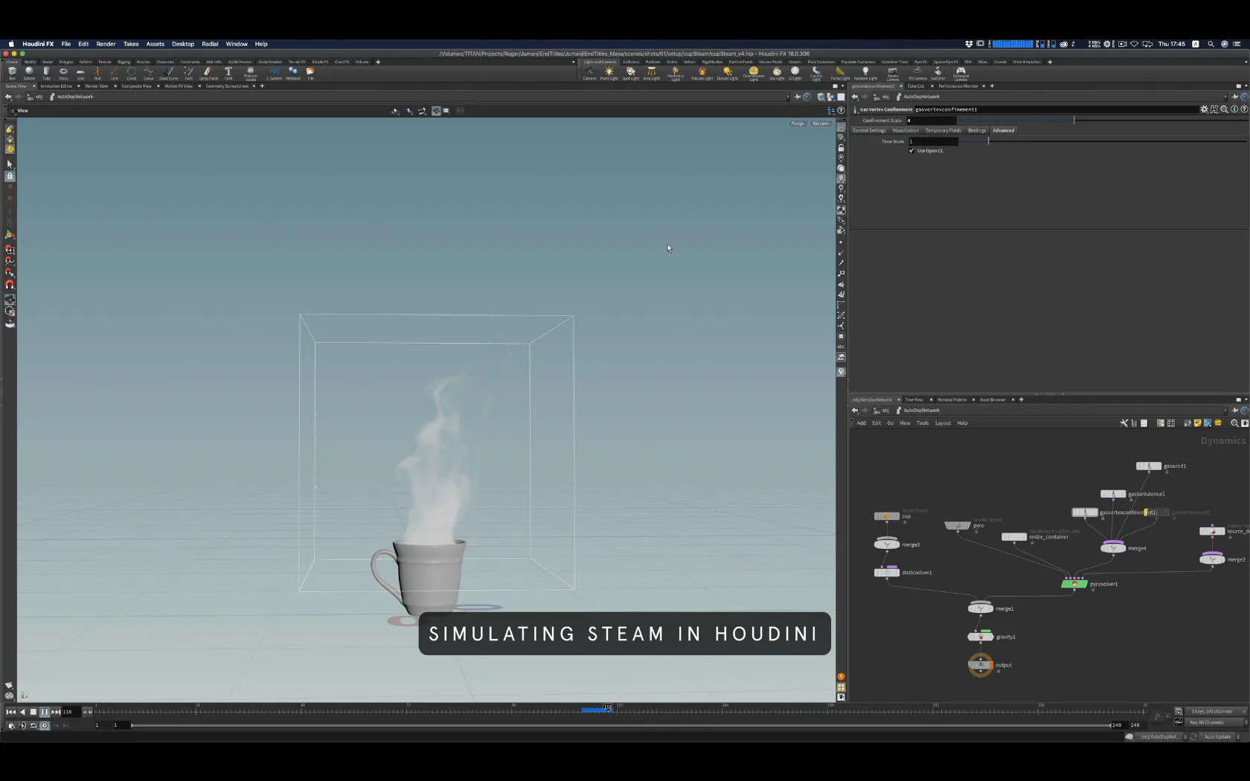Viewport: 1250px width, 781px height.
Task: Add a Volume Light from the shelf
Action: tap(702, 73)
